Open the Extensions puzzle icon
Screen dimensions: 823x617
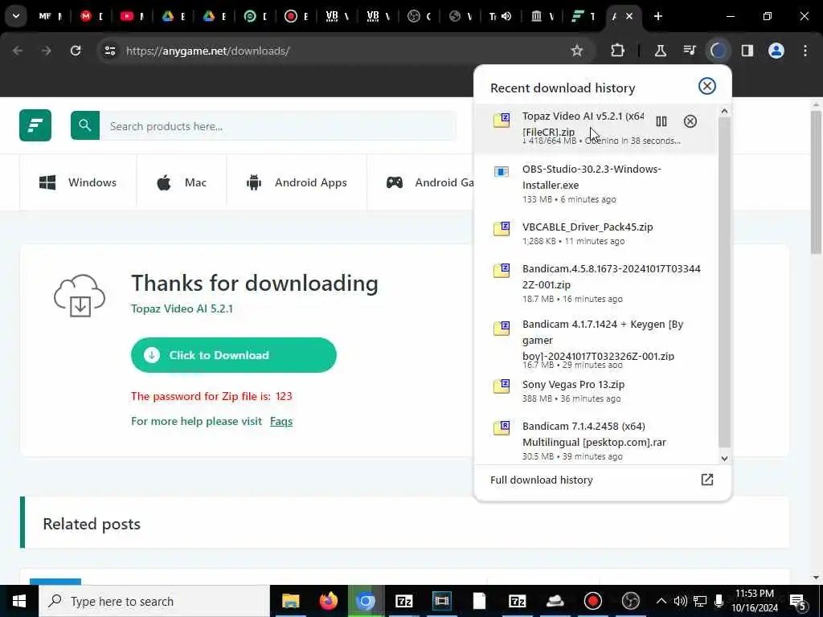point(618,51)
